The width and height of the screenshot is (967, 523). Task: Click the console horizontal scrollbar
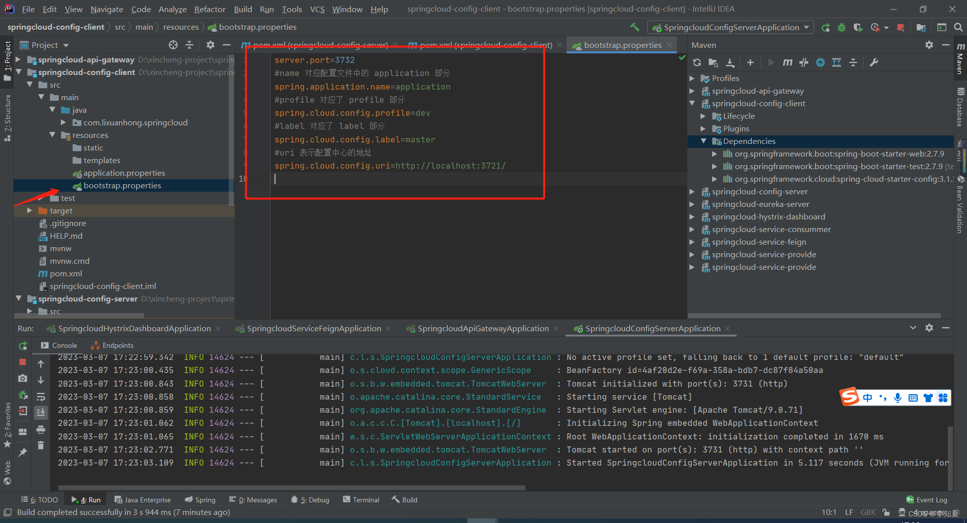[292, 487]
